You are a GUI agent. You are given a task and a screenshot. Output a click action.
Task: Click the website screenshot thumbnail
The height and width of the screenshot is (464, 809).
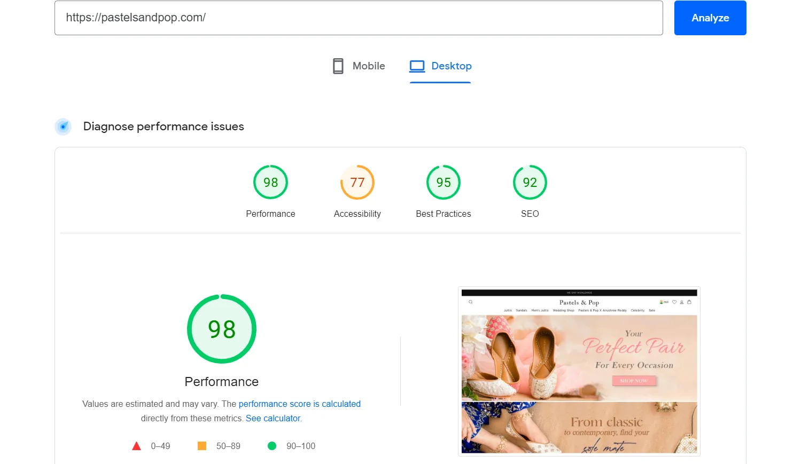coord(579,372)
